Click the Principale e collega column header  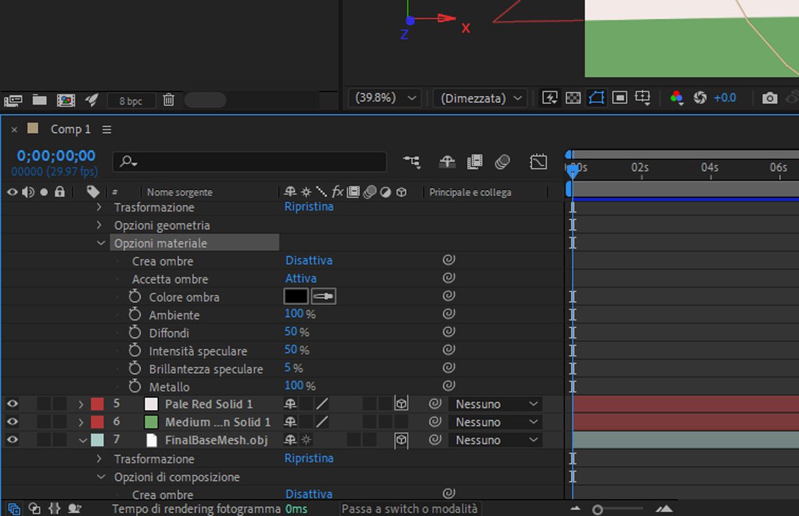[470, 192]
